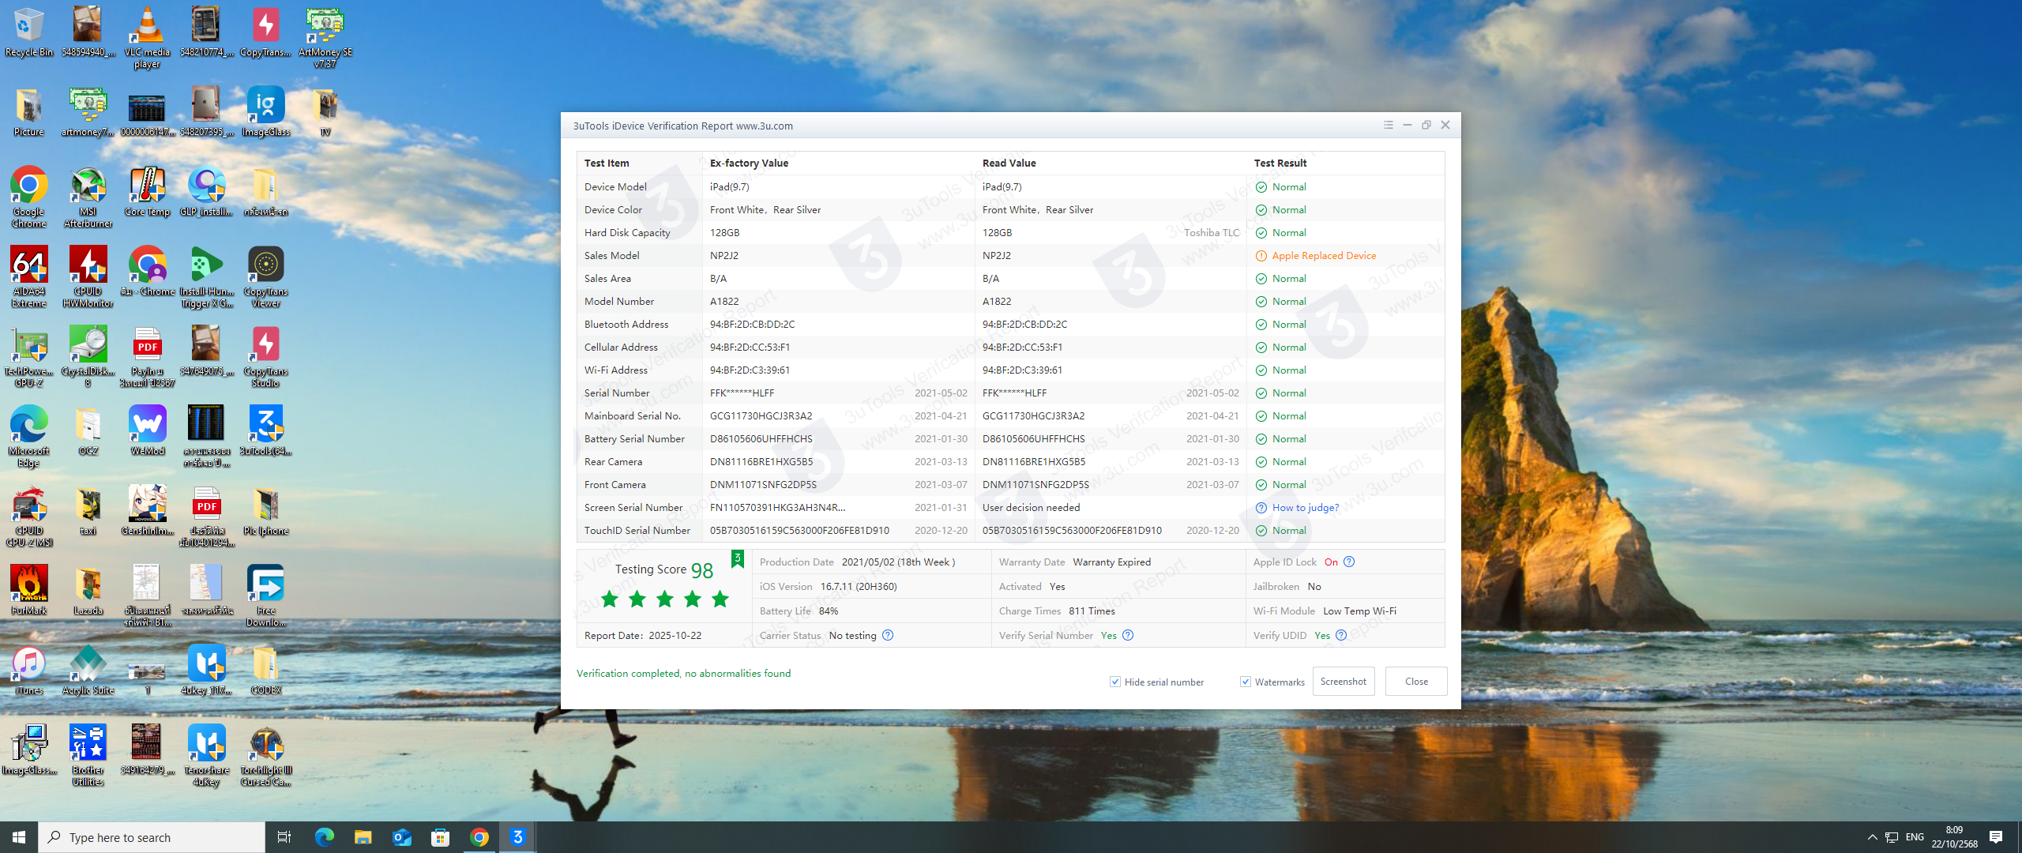
Task: Toggle the Watermarks checkbox
Action: 1246,682
